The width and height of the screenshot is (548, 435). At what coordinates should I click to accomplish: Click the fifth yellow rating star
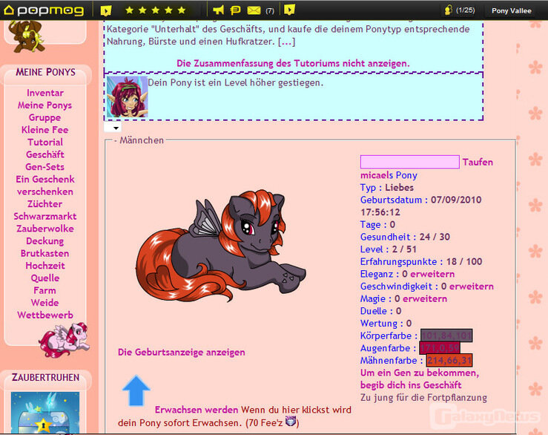[x=182, y=10]
